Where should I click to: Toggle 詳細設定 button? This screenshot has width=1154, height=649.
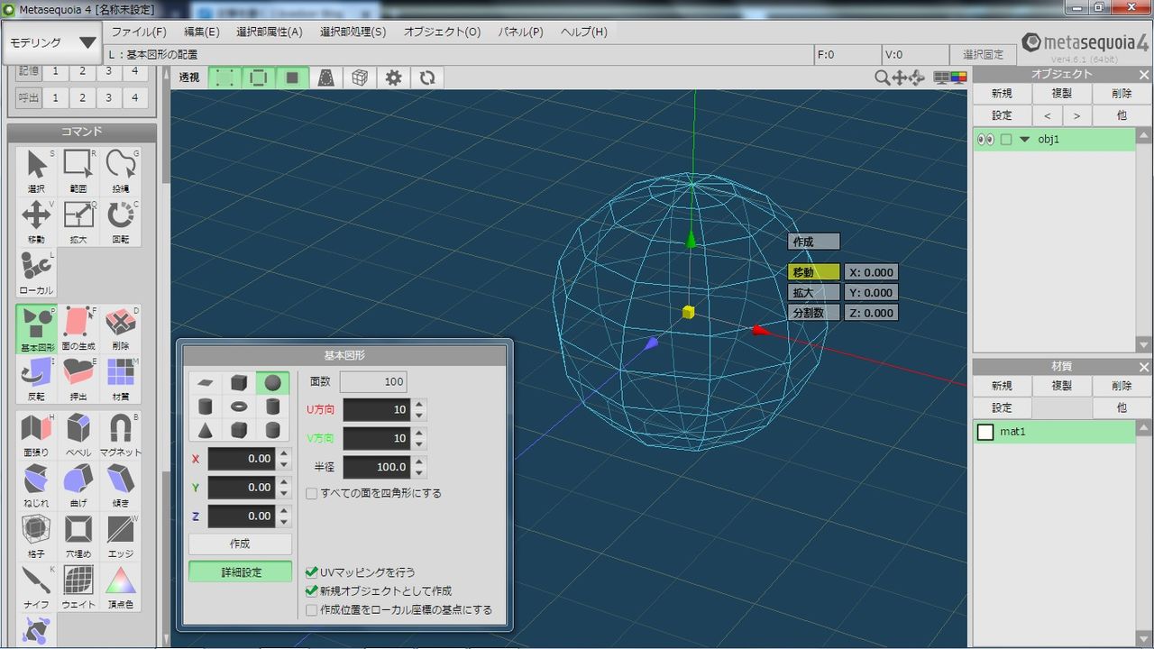(240, 571)
